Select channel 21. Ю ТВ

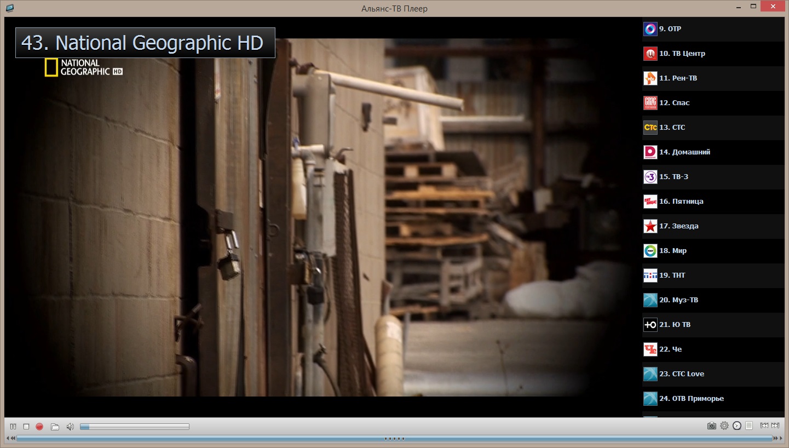[x=713, y=325]
